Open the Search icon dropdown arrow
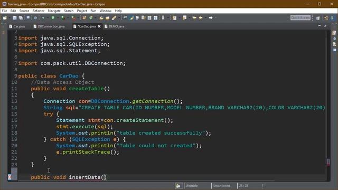The image size is (338, 190). (118, 17)
